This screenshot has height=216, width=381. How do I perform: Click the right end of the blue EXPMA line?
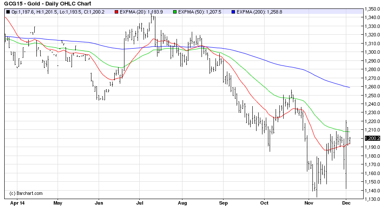tap(349, 87)
